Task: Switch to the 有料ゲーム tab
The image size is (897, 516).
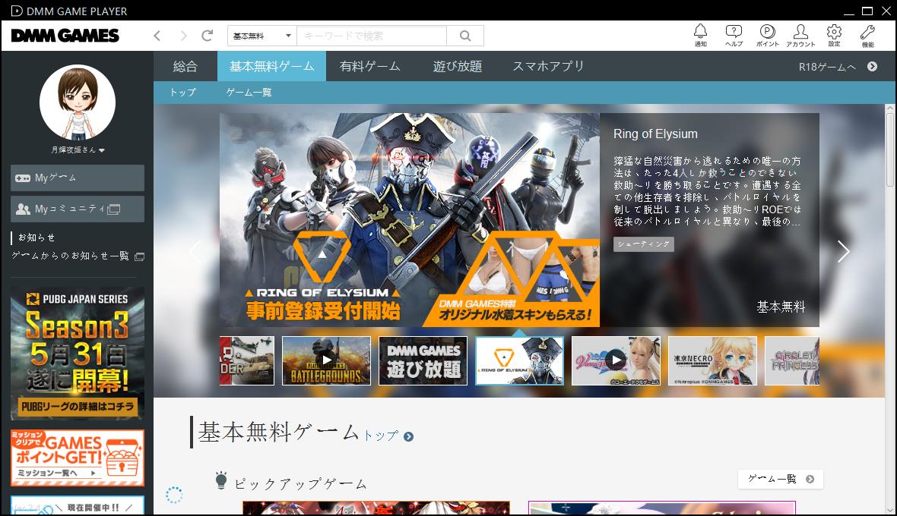Action: coord(369,66)
